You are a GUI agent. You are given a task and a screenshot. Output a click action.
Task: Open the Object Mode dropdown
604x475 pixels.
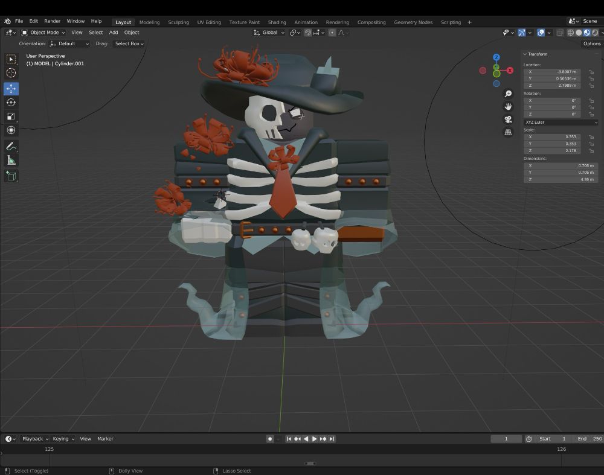point(43,33)
